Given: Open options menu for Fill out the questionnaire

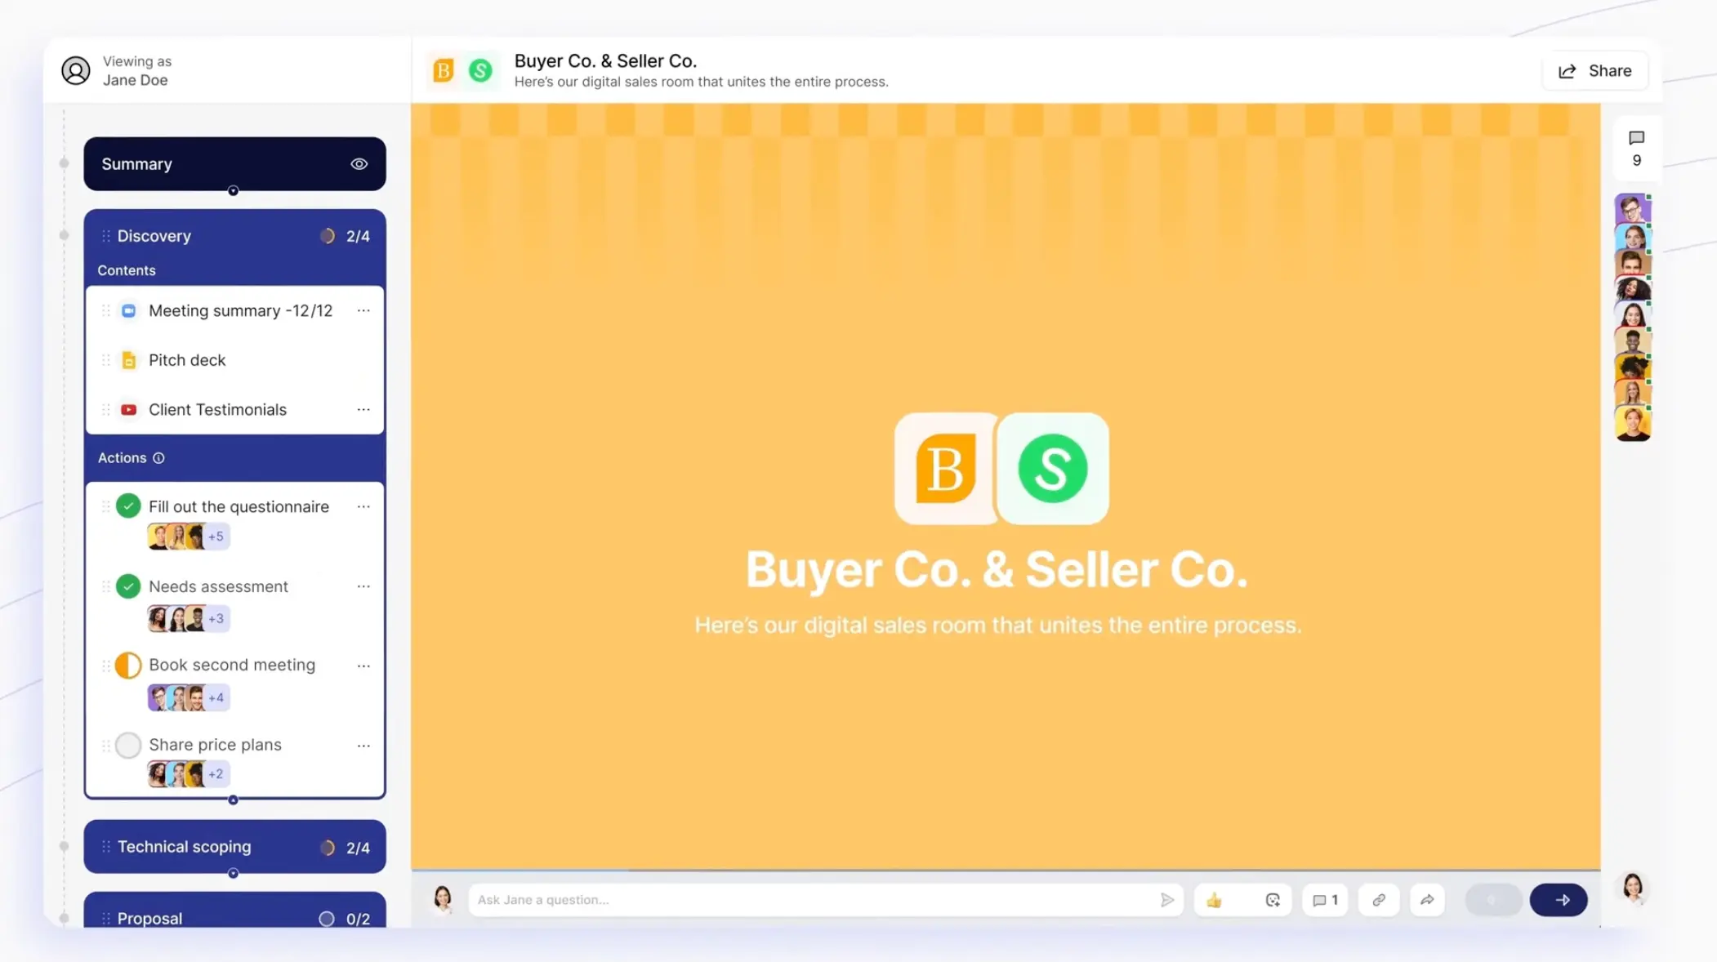Looking at the screenshot, I should pyautogui.click(x=364, y=506).
